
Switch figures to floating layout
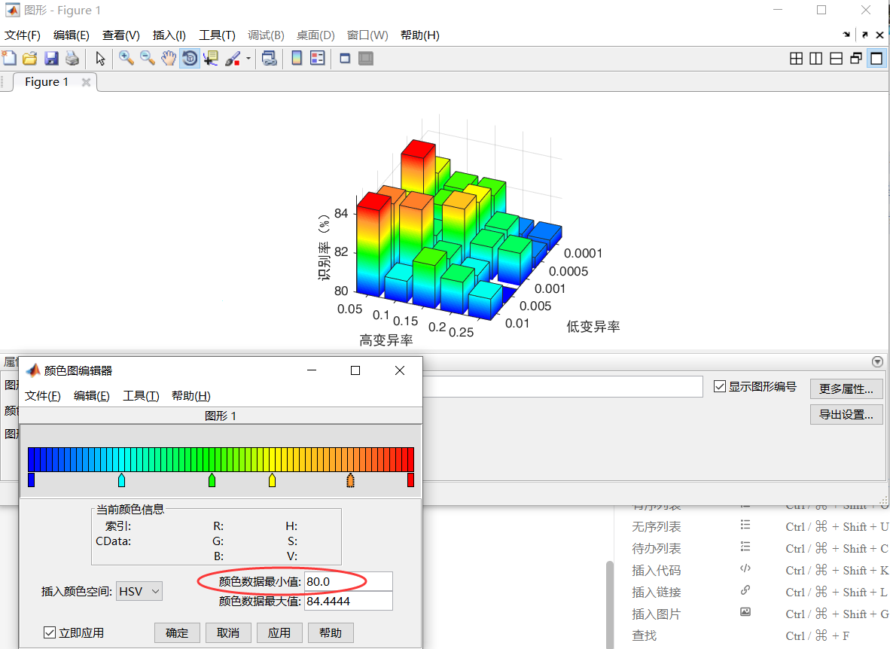click(x=856, y=59)
